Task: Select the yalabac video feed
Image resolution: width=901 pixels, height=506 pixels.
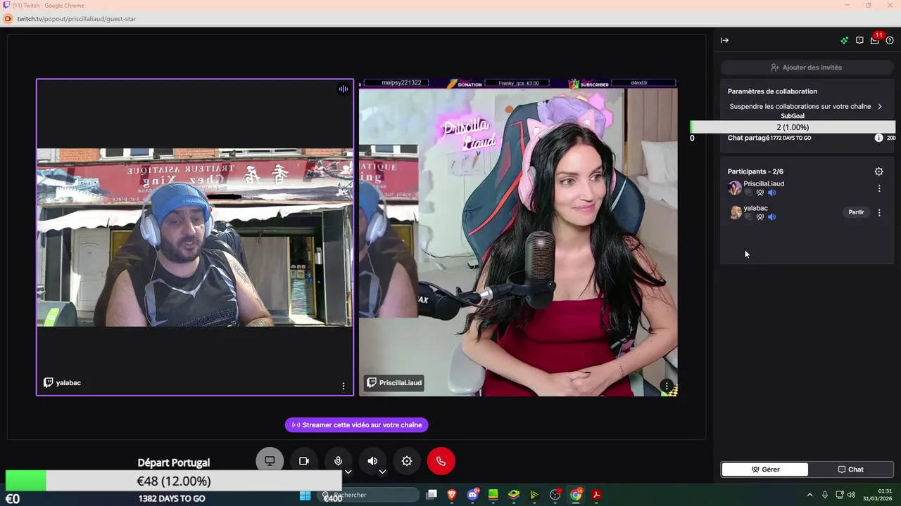Action: pos(195,237)
